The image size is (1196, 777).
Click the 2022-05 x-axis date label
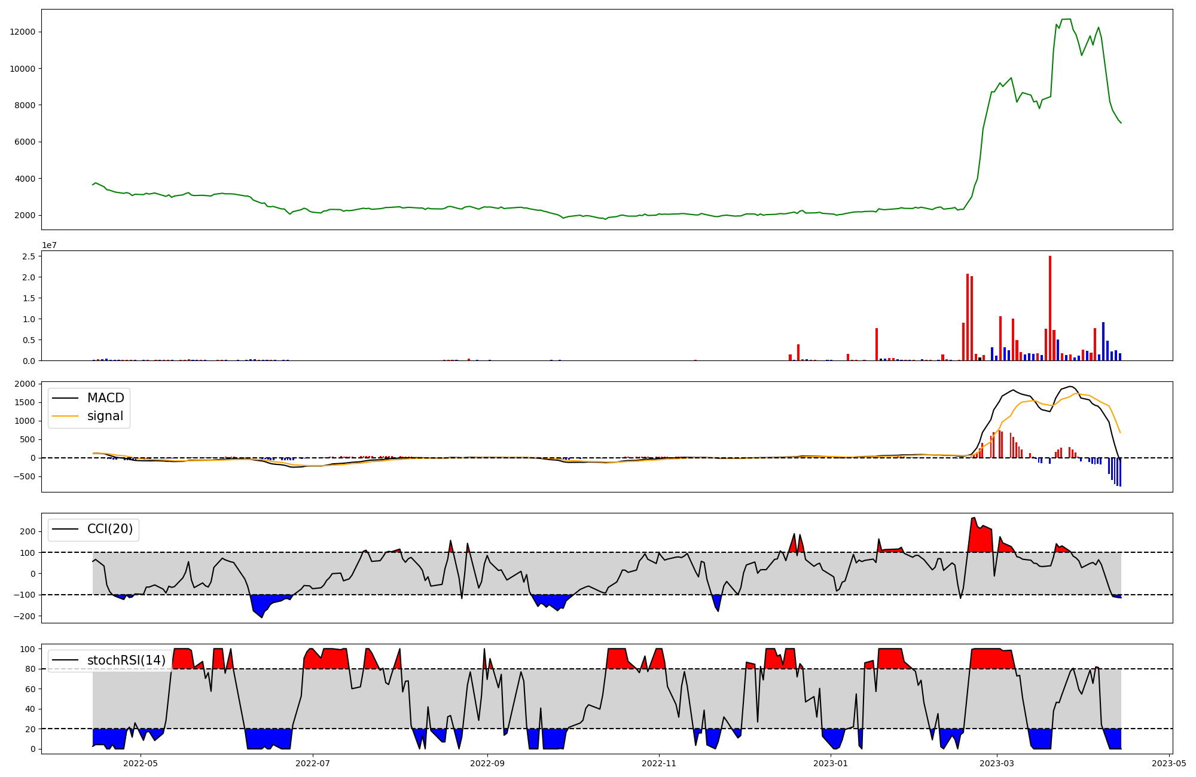click(x=141, y=763)
